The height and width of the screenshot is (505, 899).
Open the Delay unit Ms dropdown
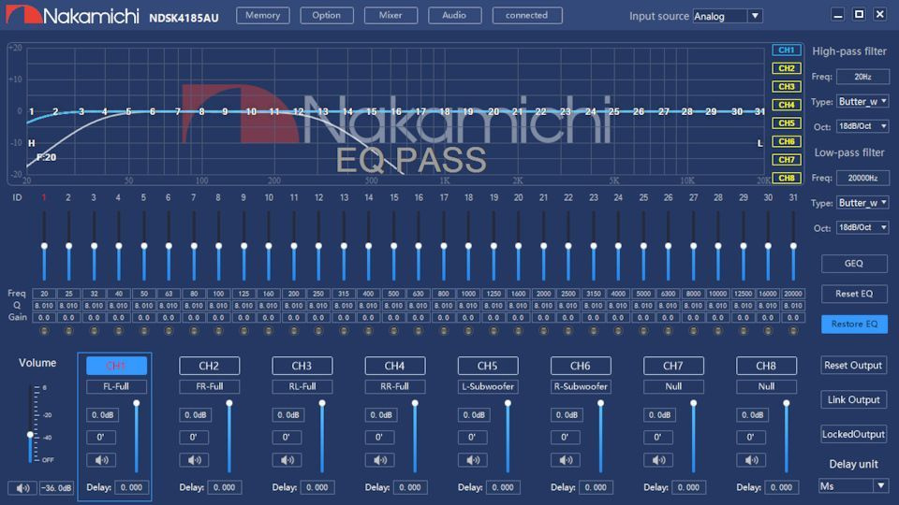[853, 486]
